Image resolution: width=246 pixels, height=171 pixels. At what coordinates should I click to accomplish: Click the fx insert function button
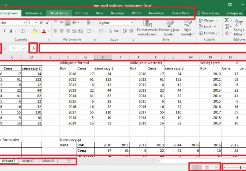[x=33, y=48]
